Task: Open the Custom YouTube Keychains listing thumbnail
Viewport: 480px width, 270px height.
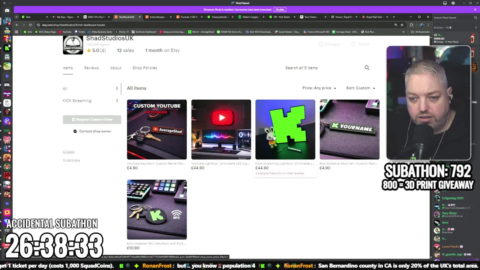Action: 157,129
